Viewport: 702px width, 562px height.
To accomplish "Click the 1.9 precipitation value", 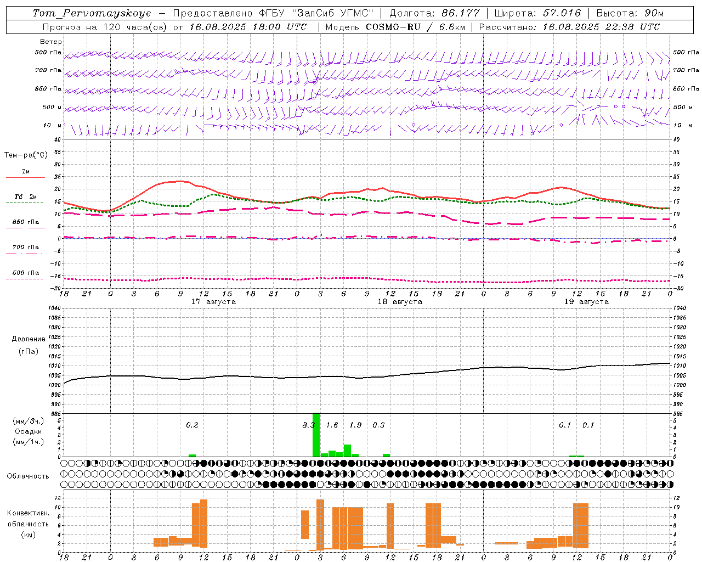I will pyautogui.click(x=355, y=425).
